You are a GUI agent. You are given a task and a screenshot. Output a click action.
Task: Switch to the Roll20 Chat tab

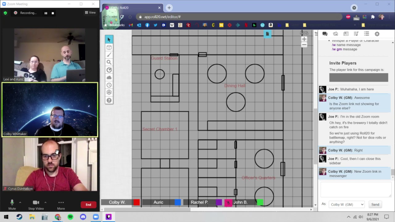click(x=325, y=34)
